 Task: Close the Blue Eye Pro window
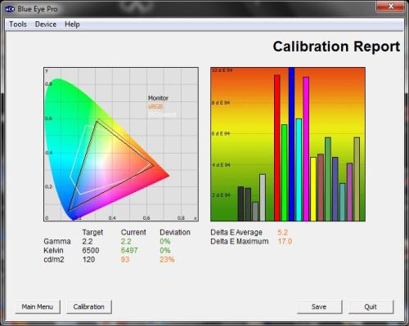click(390, 6)
